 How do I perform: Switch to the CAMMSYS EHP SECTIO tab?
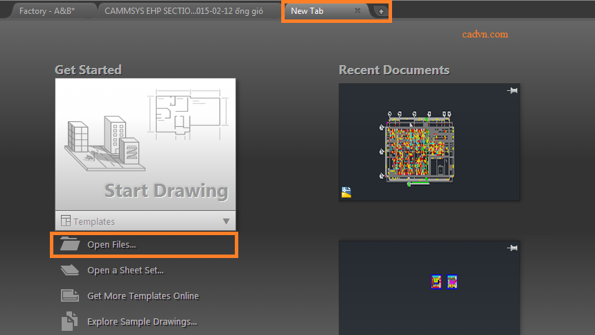click(x=184, y=11)
